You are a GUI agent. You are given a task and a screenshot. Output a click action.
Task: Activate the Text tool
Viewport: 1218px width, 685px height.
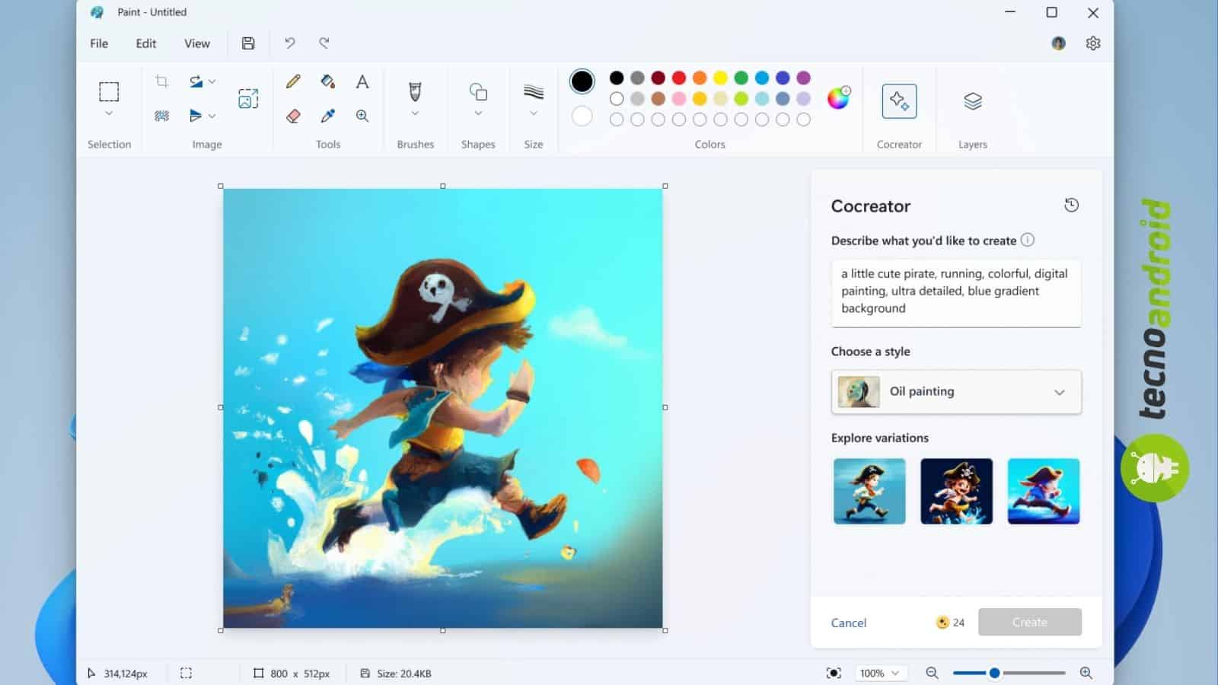pyautogui.click(x=362, y=81)
